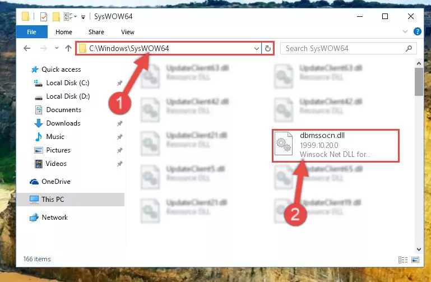Screen dimensions: 431x282
Task: Click the search magnifier icon
Action: [409, 49]
